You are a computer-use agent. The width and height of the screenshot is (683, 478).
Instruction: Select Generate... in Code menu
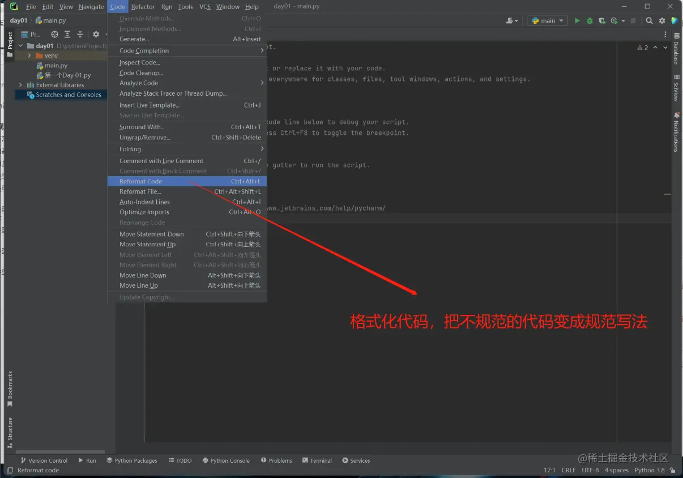click(187, 39)
